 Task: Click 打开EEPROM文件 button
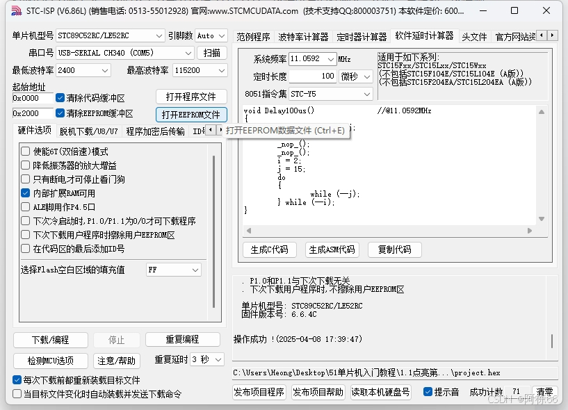(x=191, y=115)
